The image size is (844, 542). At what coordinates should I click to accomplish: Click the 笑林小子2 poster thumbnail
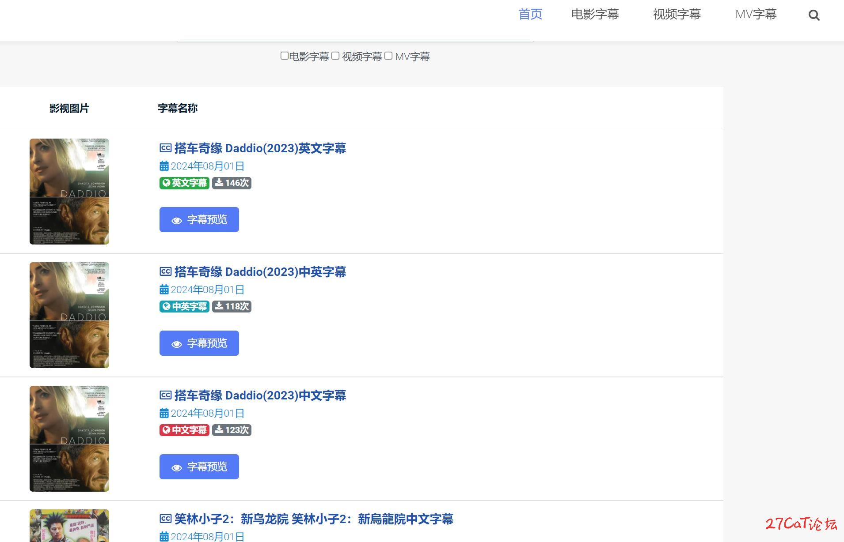[69, 526]
